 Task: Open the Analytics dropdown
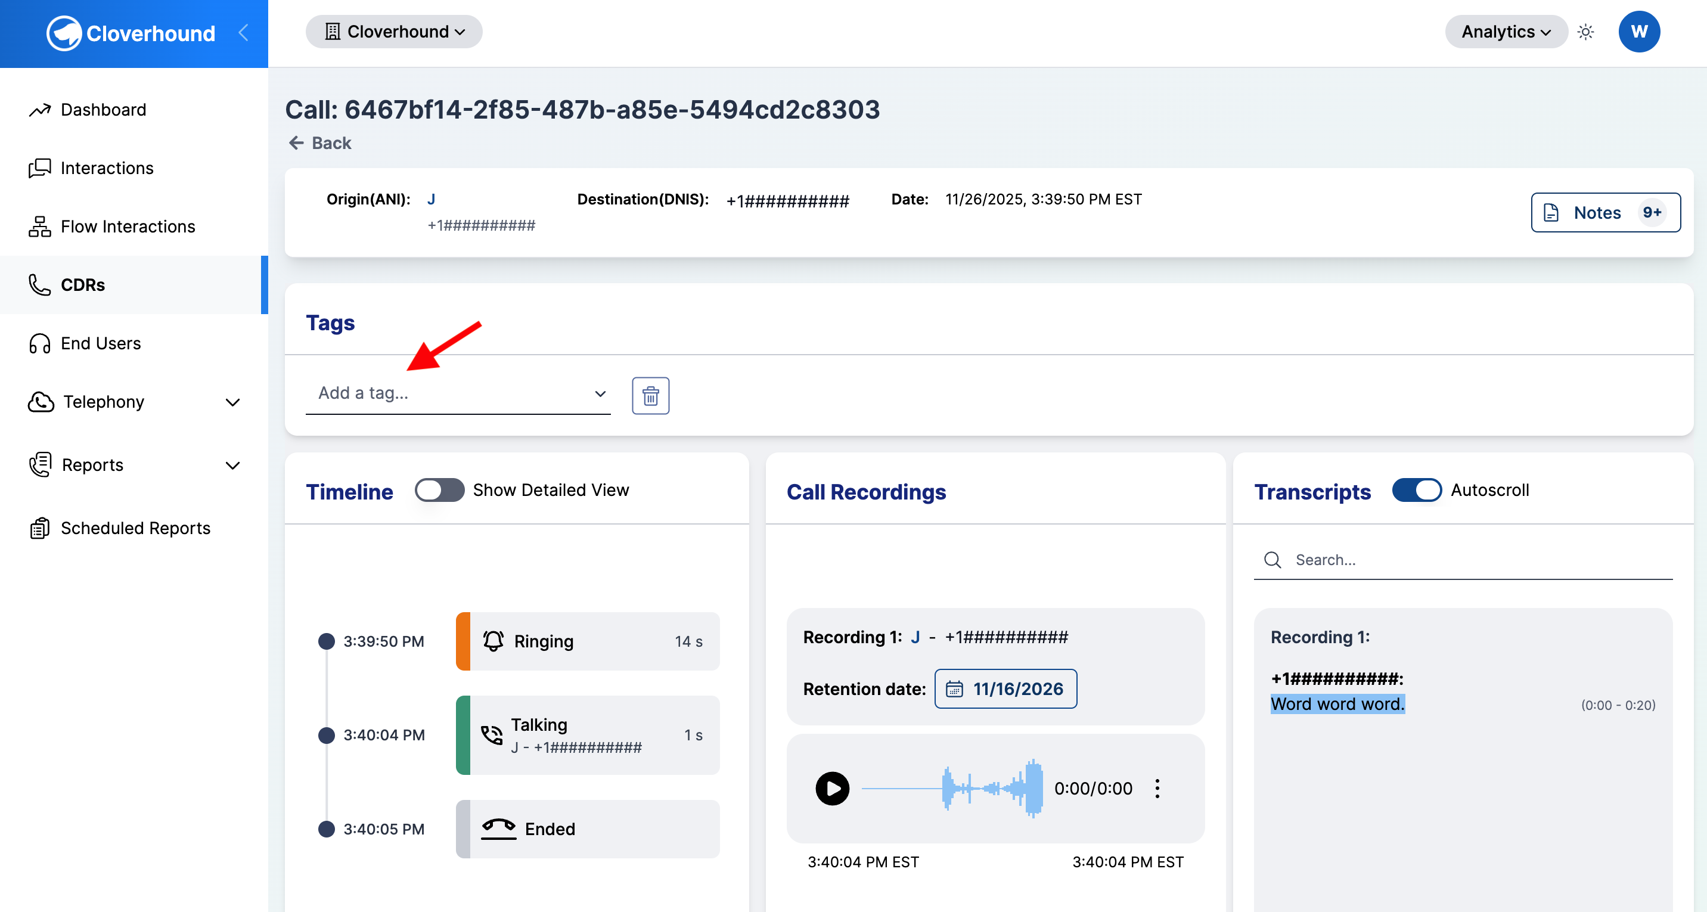click(x=1506, y=31)
